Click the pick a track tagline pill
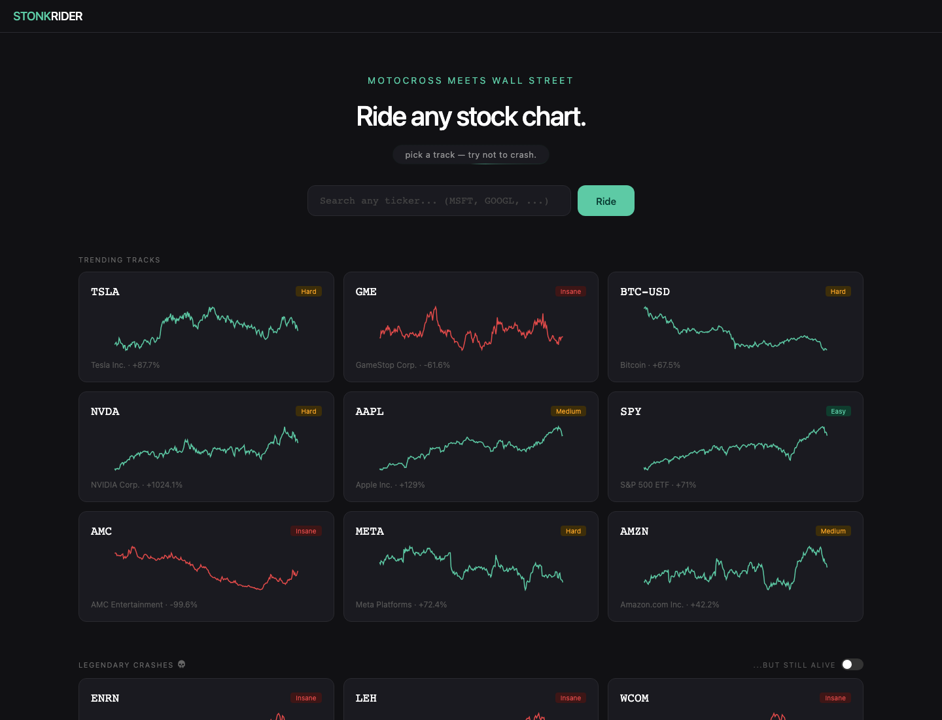 (470, 154)
